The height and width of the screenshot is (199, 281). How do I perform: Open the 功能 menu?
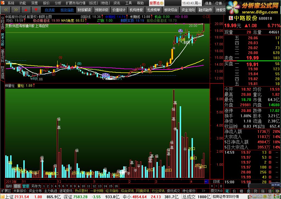(23, 3)
